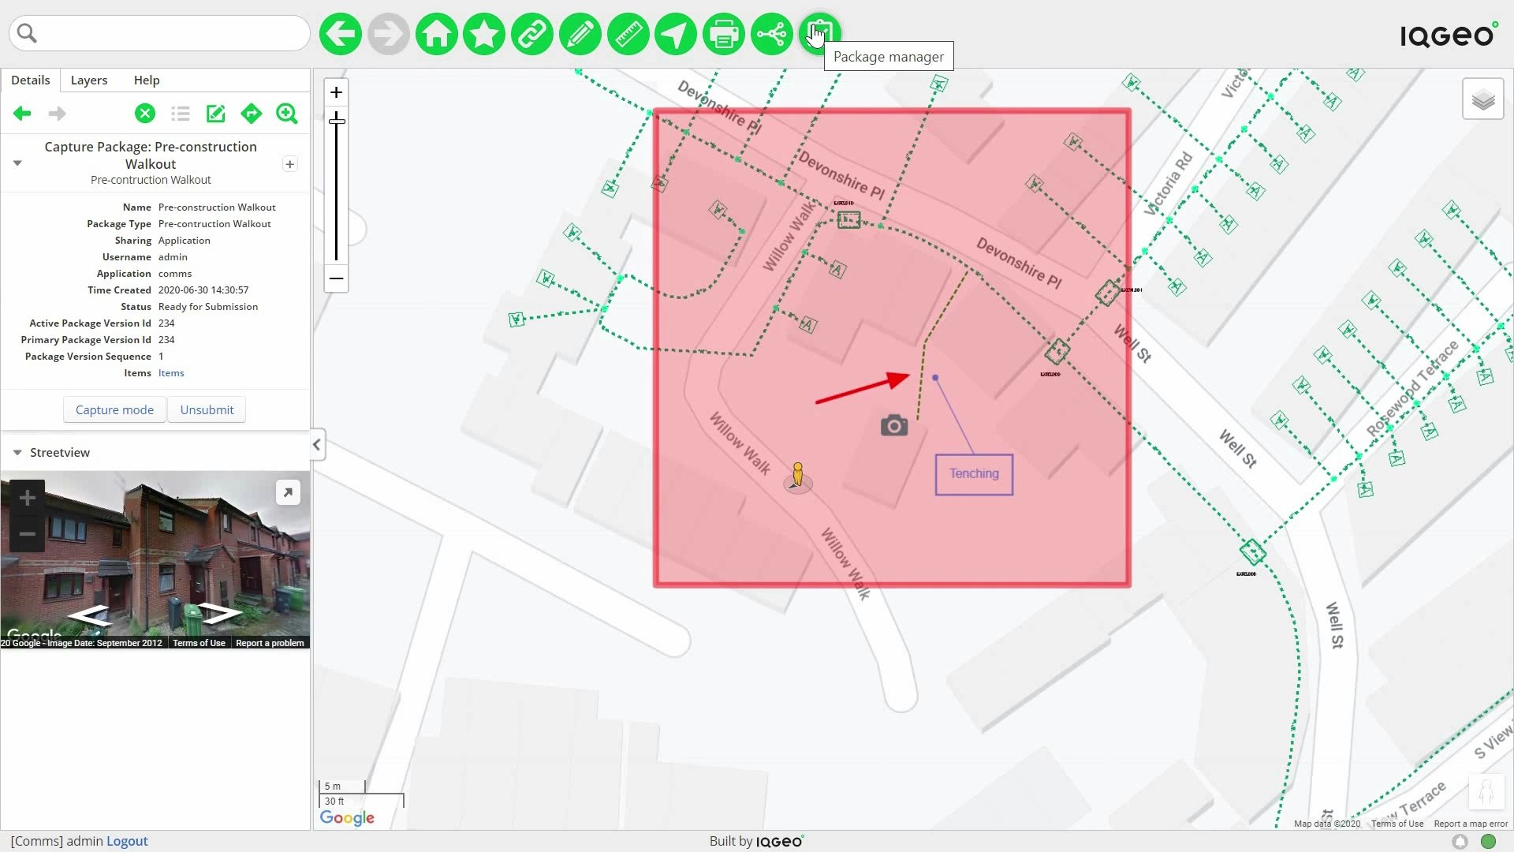Expand the Layers tab panel
The width and height of the screenshot is (1514, 852).
click(x=88, y=79)
